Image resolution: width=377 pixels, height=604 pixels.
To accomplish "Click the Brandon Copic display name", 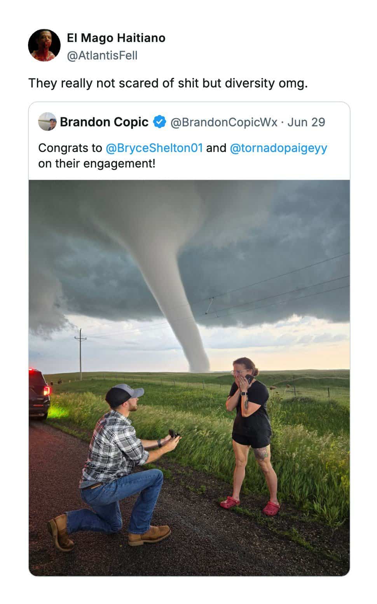I will [x=104, y=122].
